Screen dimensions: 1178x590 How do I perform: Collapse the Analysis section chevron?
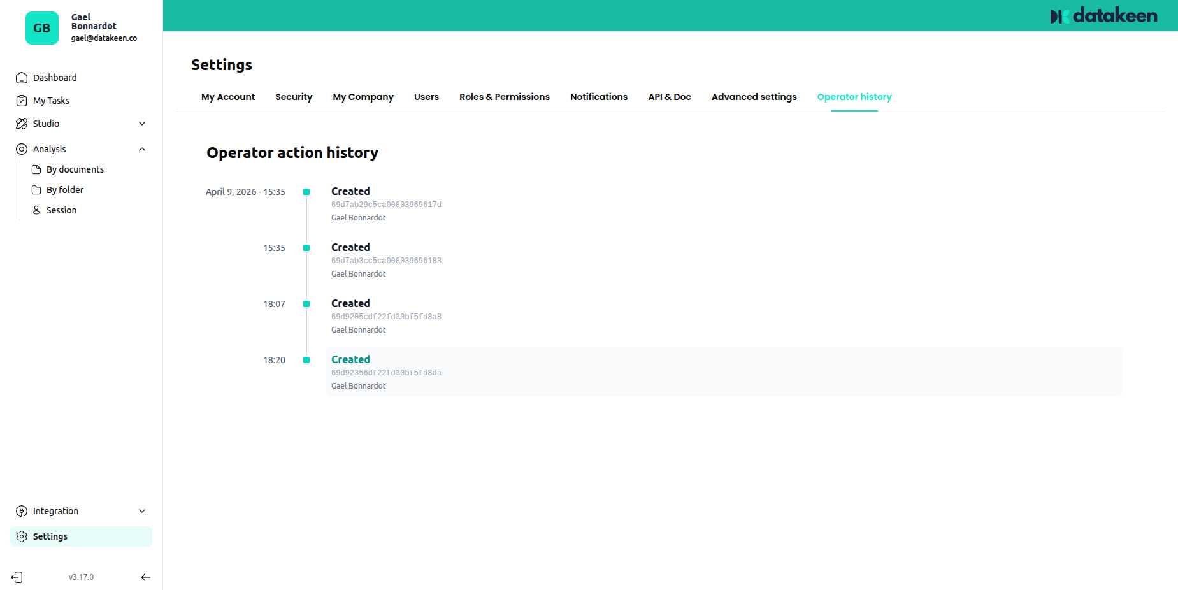(x=142, y=149)
